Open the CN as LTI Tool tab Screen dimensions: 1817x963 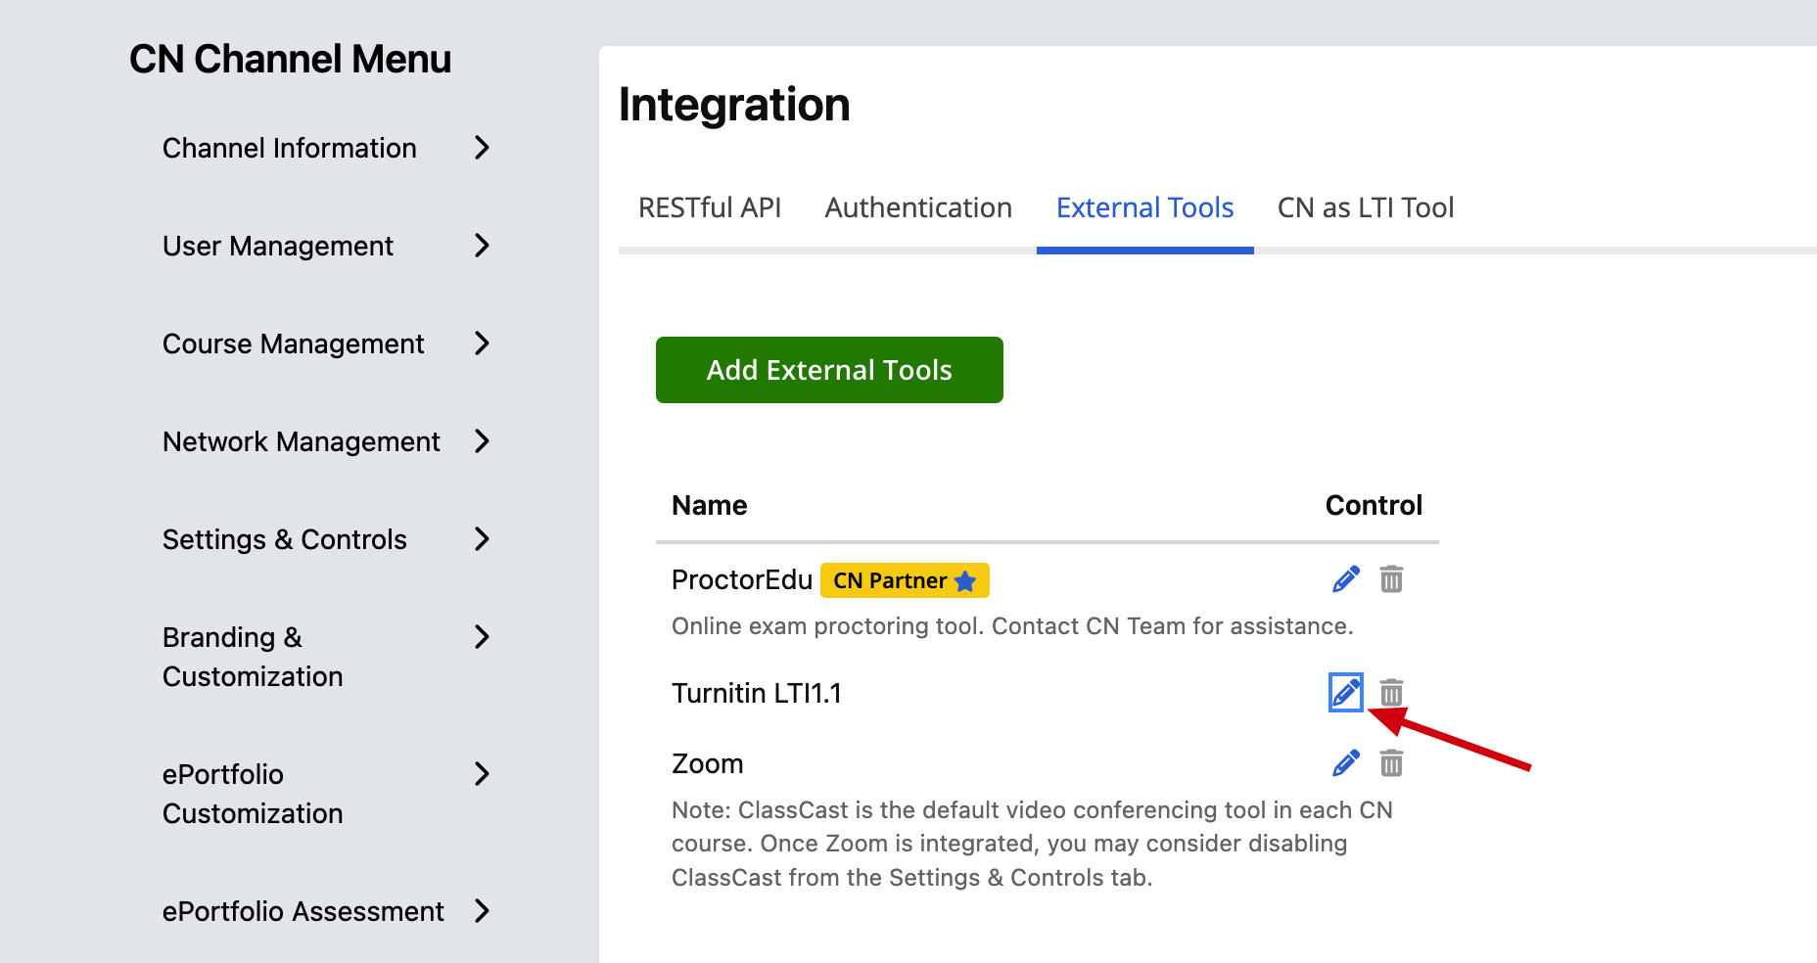point(1366,207)
